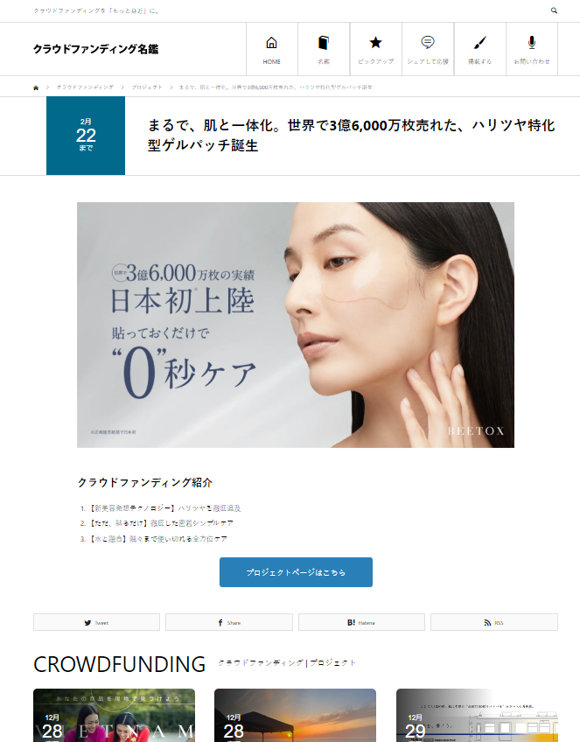Open the sunset tent project thumbnail
Screen dimensions: 580x742
[295, 715]
